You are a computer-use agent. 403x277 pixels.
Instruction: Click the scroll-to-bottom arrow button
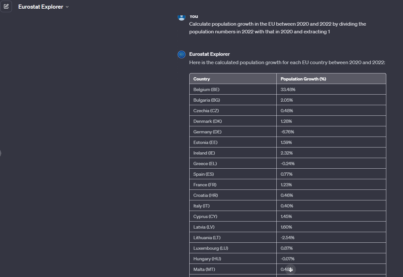click(291, 270)
